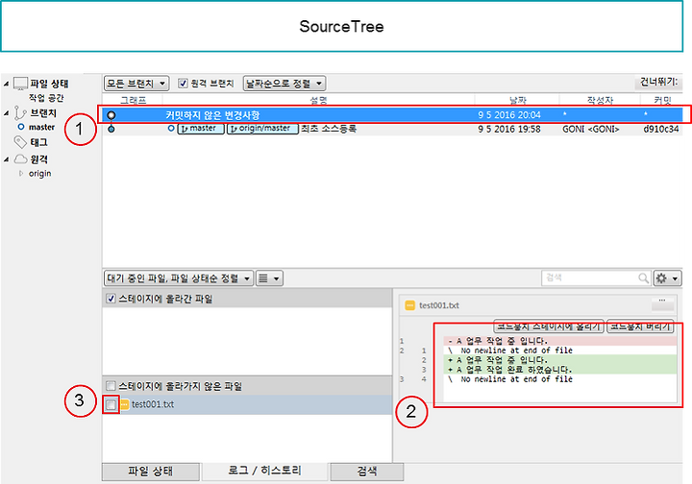Open the 대기 중인 파일, 파일 상태순 정렬 dropdown
This screenshot has width=692, height=484.
coord(179,278)
